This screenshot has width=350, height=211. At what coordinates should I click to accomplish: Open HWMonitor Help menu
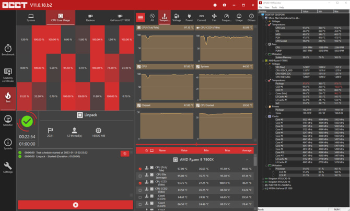pos(282,7)
